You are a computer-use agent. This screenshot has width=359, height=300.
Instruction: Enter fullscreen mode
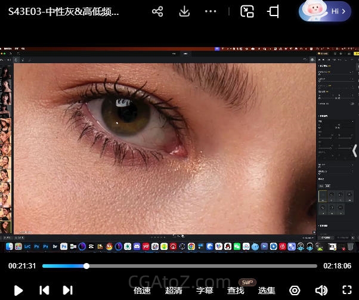point(346,290)
